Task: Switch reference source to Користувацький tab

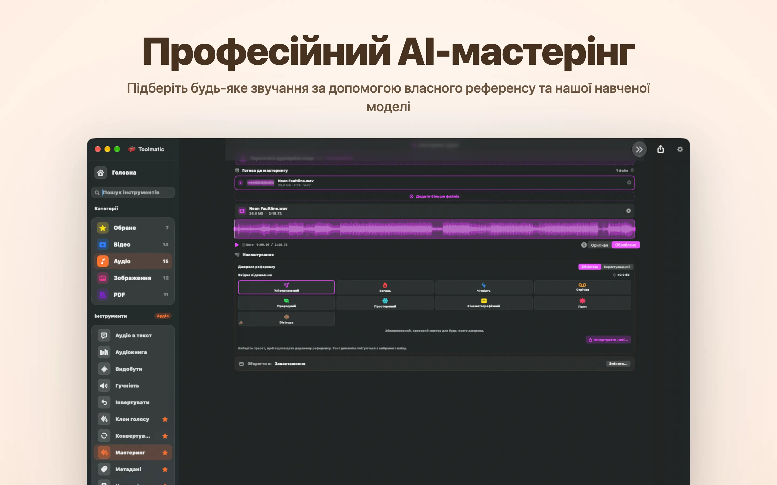Action: pyautogui.click(x=617, y=267)
